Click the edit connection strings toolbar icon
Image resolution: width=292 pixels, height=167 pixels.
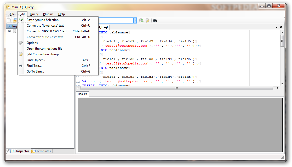147,20
